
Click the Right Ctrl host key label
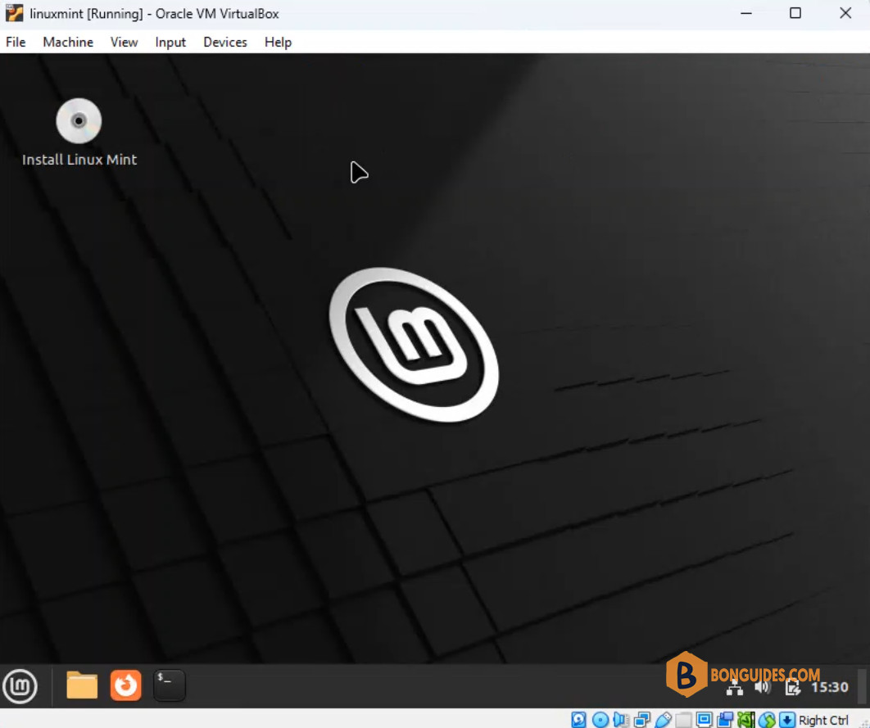click(x=823, y=720)
